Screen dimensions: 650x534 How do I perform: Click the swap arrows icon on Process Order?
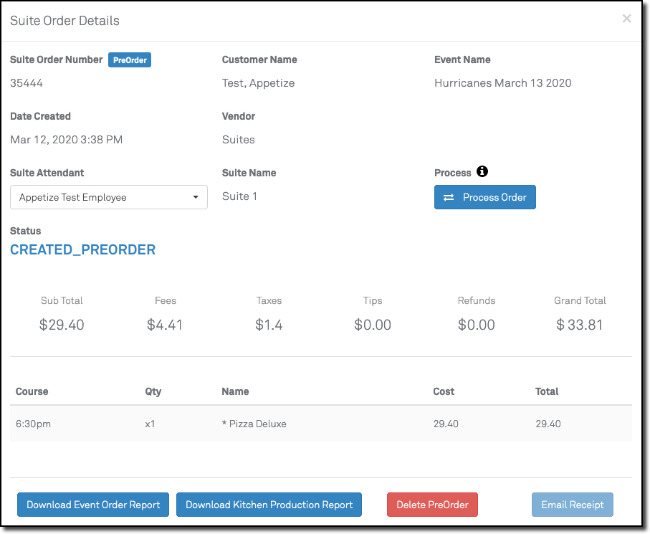449,198
